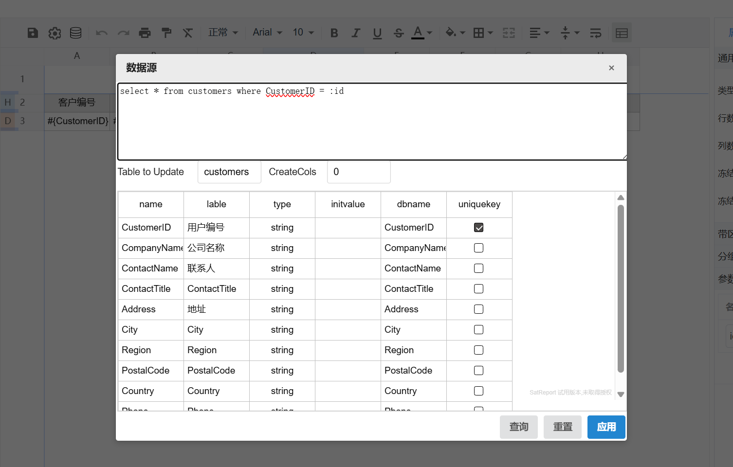
Task: Expand the vertical align dropdown arrow
Action: [x=577, y=33]
